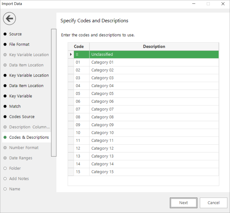Edit the Category 15 description cell
The height and width of the screenshot is (213, 230).
[154, 172]
